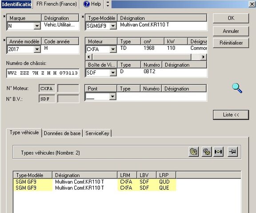Click the cm³ column header

(x=152, y=41)
